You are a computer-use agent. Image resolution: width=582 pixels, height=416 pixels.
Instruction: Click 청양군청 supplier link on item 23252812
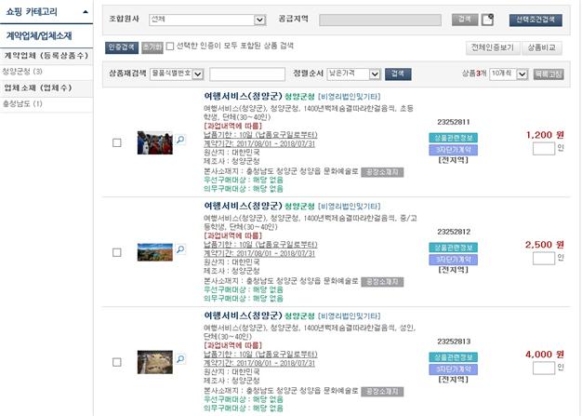point(299,207)
